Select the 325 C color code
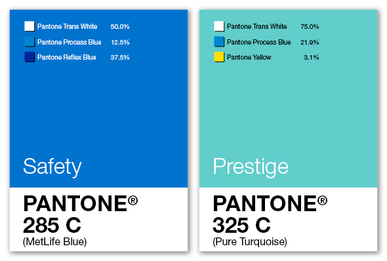This screenshot has width=387, height=261. [241, 225]
